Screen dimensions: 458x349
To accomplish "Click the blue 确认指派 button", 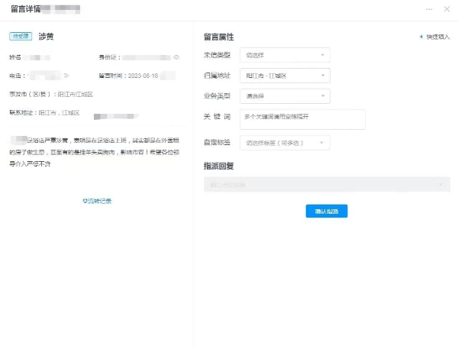I will point(327,211).
